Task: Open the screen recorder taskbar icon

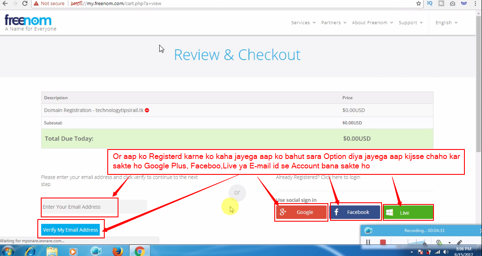Action: coord(96,251)
